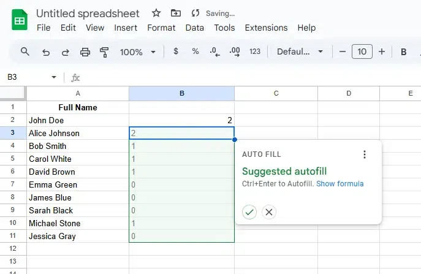Open the Google Sheets home icon

[20, 20]
